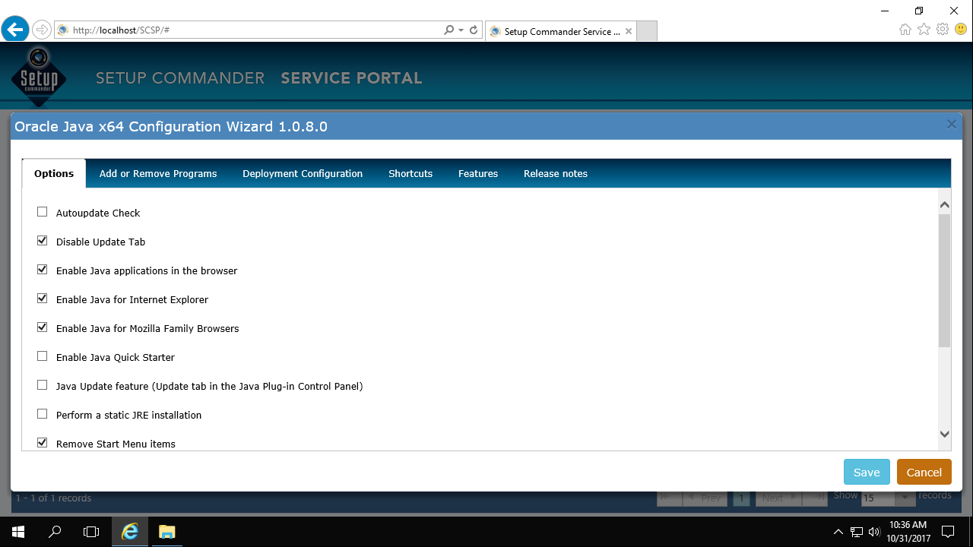Click the options list scroll down arrow

click(945, 435)
